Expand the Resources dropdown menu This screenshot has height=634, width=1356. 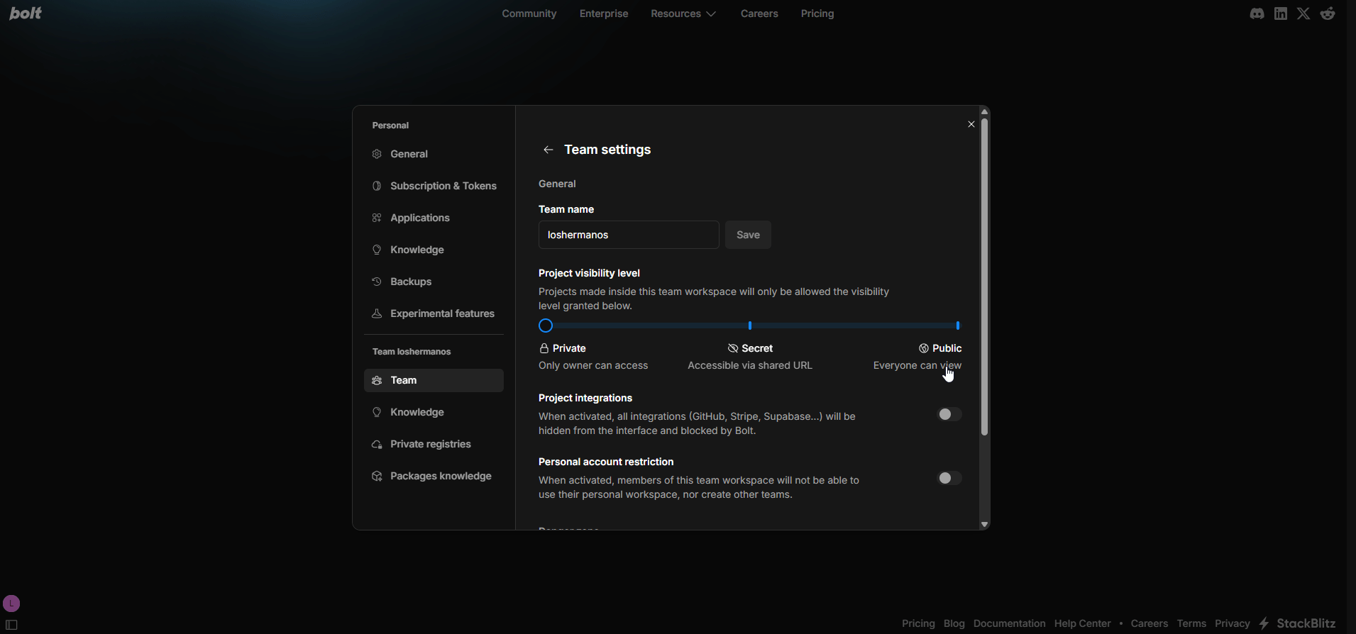pyautogui.click(x=684, y=13)
